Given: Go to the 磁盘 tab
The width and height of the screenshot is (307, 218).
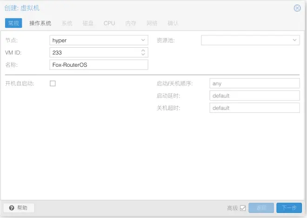Looking at the screenshot, I should [88, 23].
